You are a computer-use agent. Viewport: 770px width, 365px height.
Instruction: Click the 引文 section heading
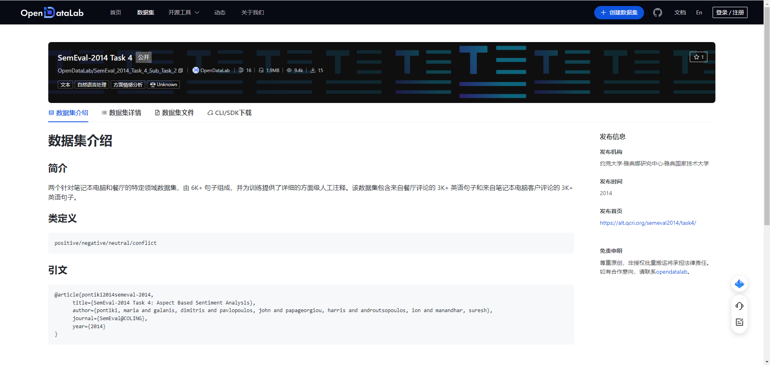58,270
